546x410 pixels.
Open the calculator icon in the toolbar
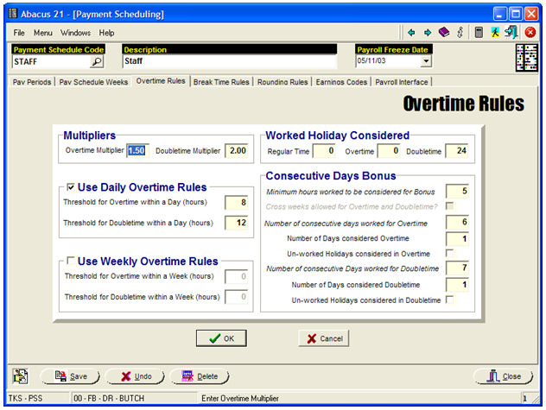(x=479, y=32)
